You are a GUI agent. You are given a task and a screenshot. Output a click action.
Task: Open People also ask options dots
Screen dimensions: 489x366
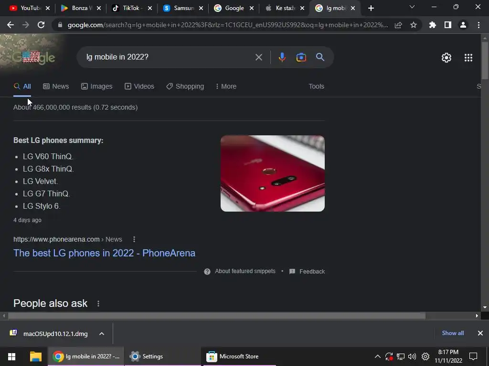[98, 304]
